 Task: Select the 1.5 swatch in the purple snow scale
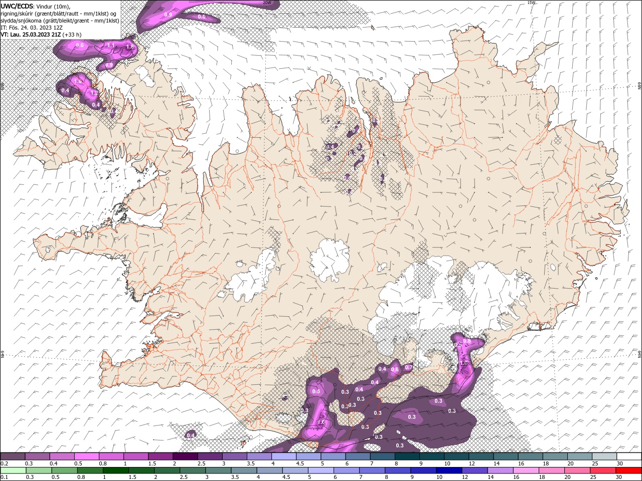(x=160, y=456)
